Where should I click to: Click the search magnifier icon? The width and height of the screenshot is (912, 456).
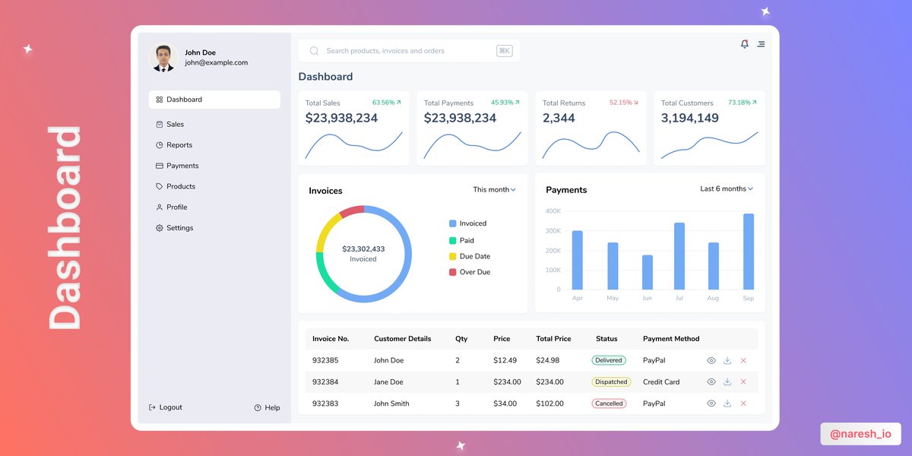pos(313,50)
